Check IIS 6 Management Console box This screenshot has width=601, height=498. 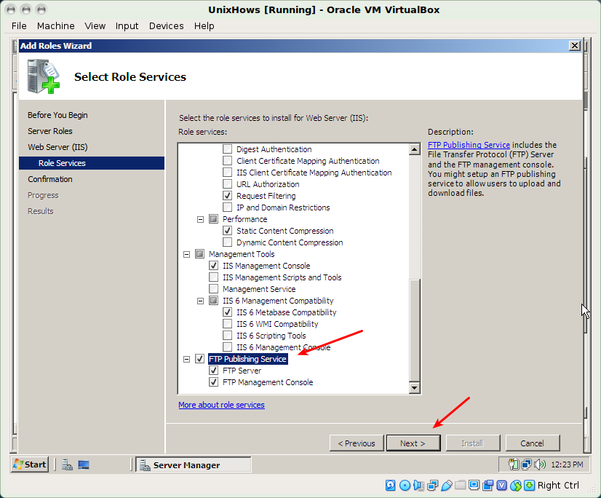click(227, 347)
